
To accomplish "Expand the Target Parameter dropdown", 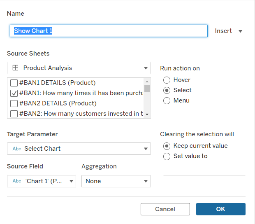I will [x=79, y=149].
